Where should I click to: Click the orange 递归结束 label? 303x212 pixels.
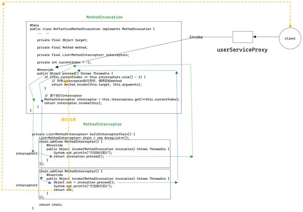click(x=69, y=120)
